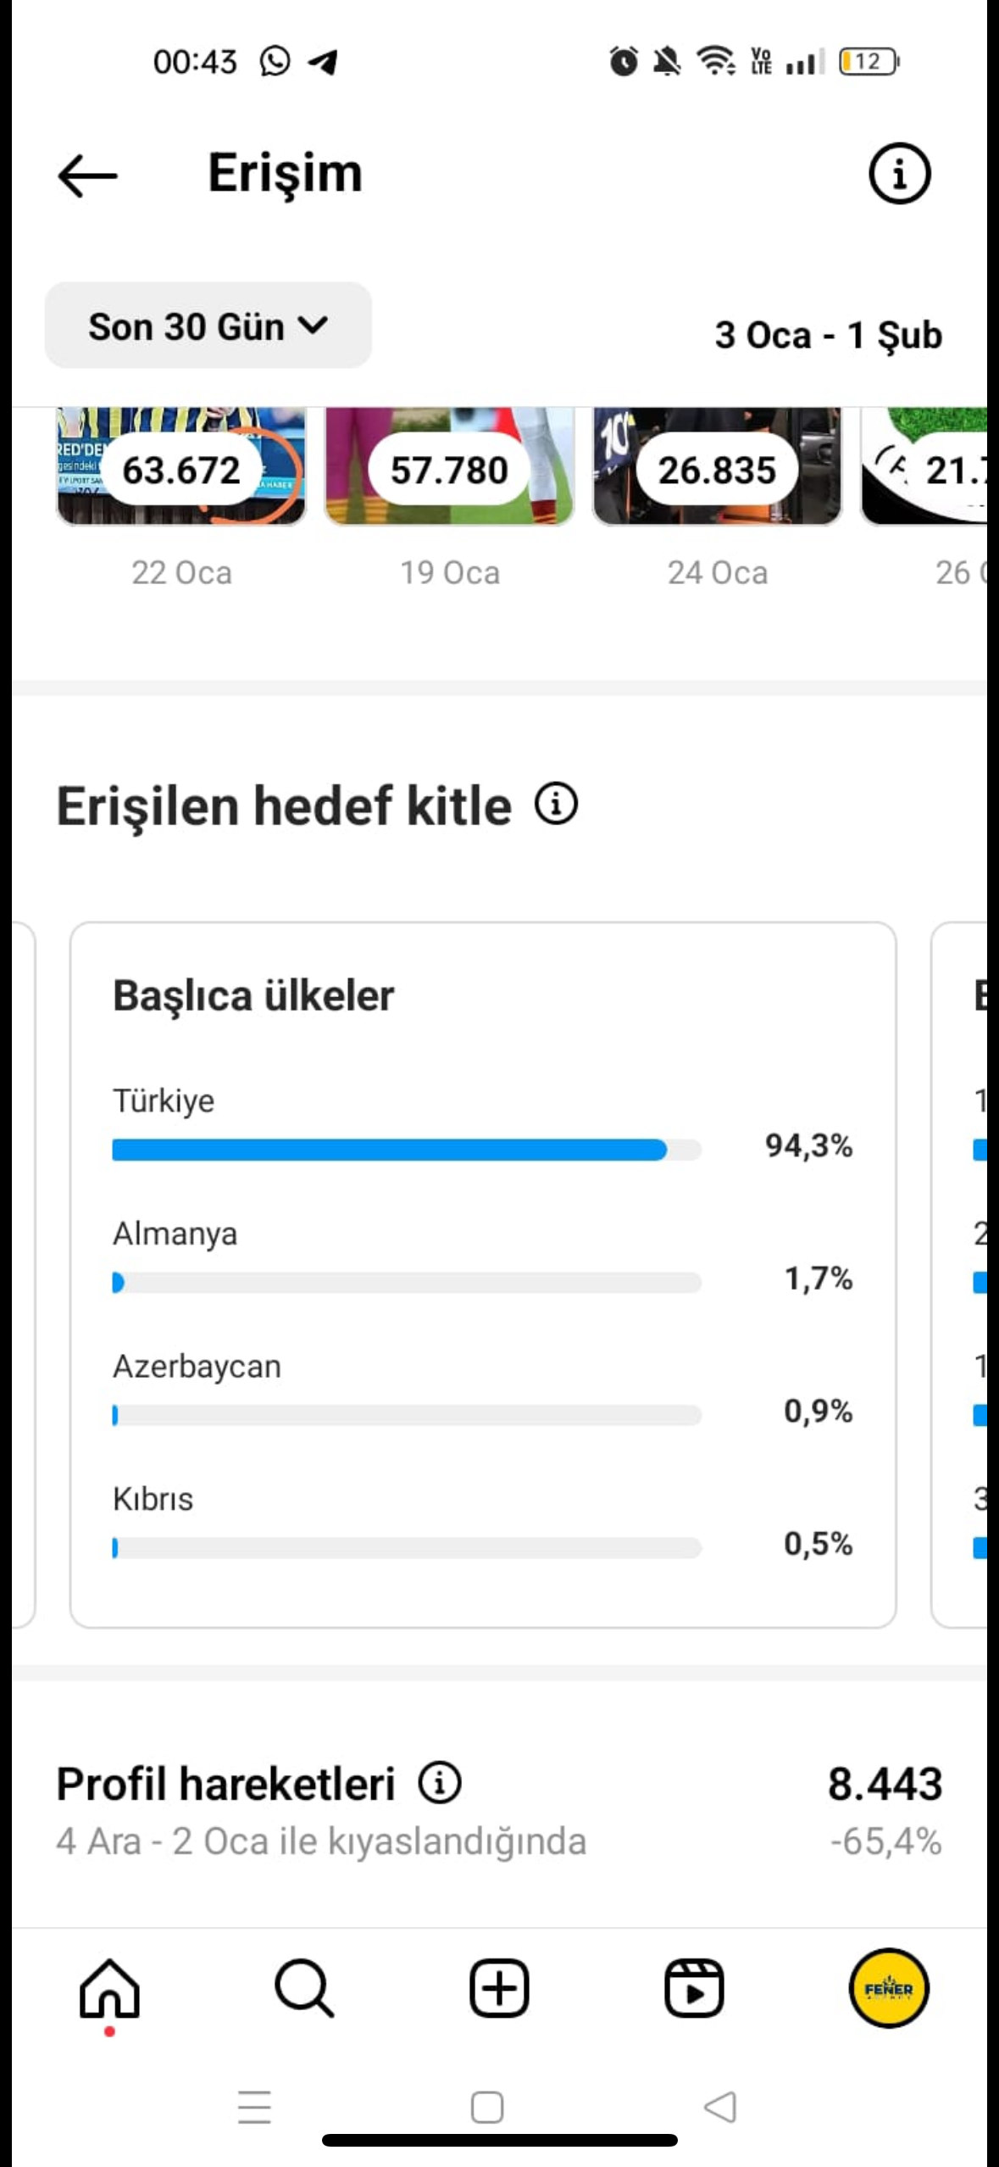This screenshot has height=2167, width=999.
Task: Open the Reels icon in the bottom bar
Action: [694, 1988]
